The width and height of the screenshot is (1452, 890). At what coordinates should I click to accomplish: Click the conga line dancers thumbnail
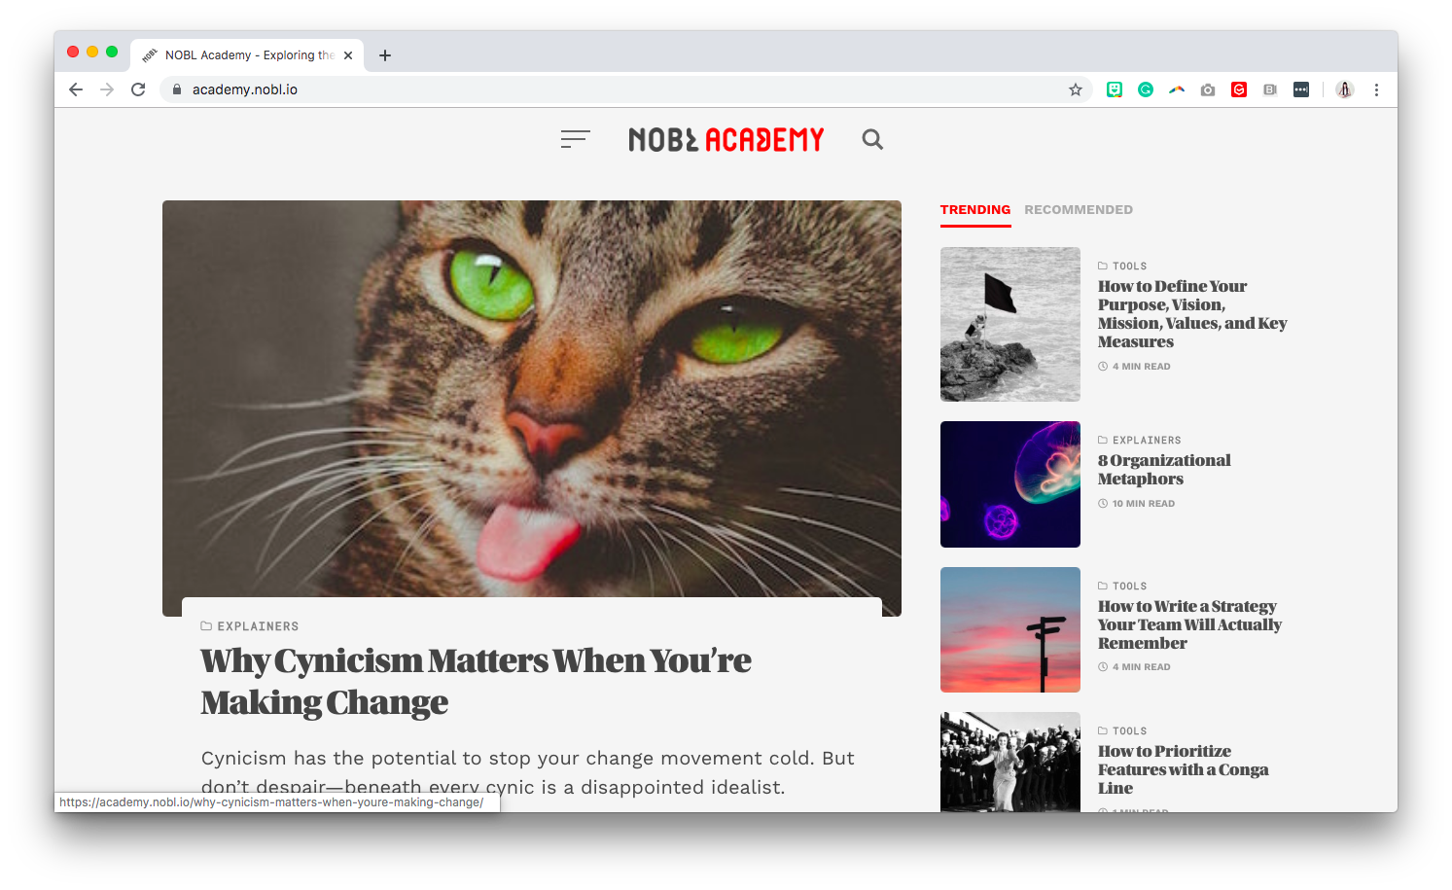click(x=1010, y=762)
